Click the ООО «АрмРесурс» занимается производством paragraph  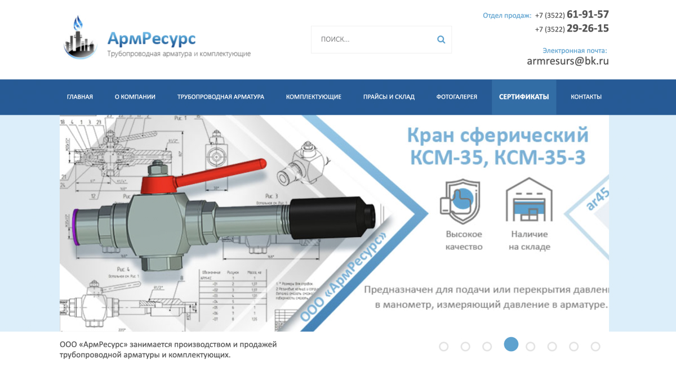(168, 349)
